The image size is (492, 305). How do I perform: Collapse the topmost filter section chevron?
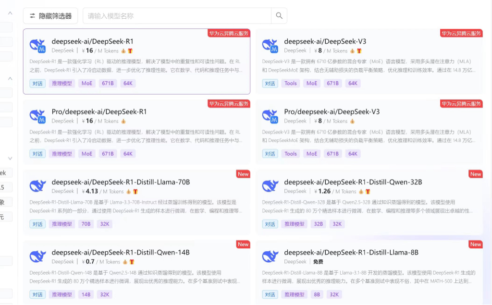(x=10, y=13)
